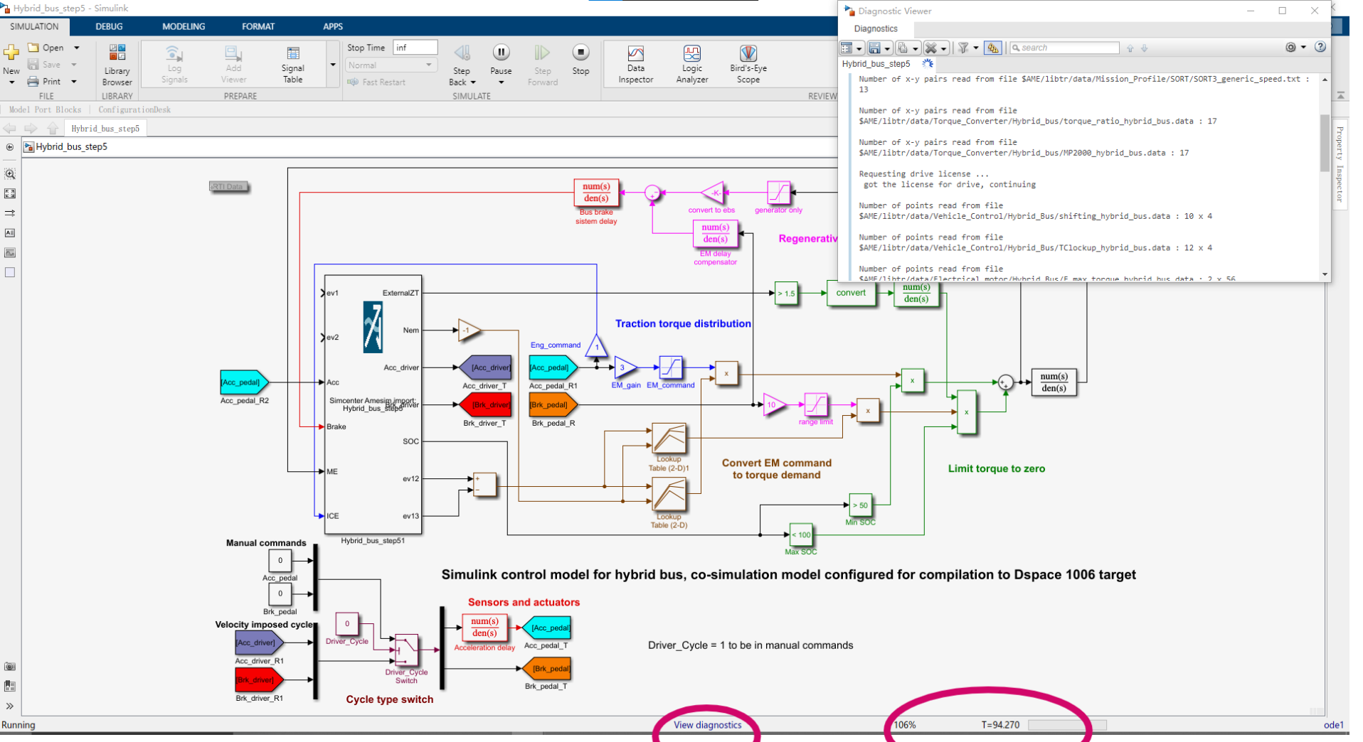Viewport: 1363px width, 742px height.
Task: Expand the clear dropdown arrow in Diagnostic Viewer
Action: (944, 48)
